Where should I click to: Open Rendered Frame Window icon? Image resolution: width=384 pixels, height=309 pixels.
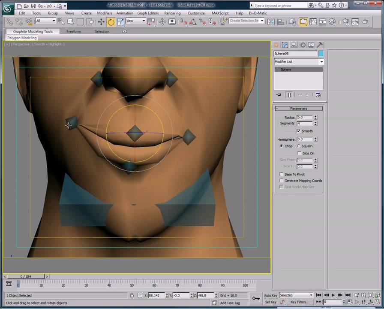(355, 22)
